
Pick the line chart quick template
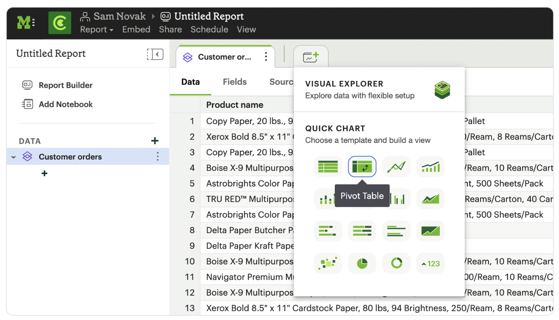397,166
